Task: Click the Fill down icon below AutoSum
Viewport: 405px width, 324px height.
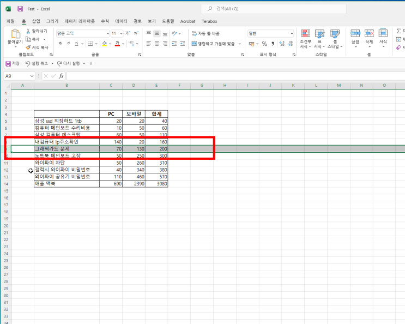Action: (398, 39)
